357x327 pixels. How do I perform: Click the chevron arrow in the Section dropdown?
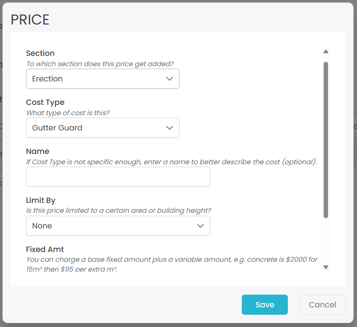[170, 79]
